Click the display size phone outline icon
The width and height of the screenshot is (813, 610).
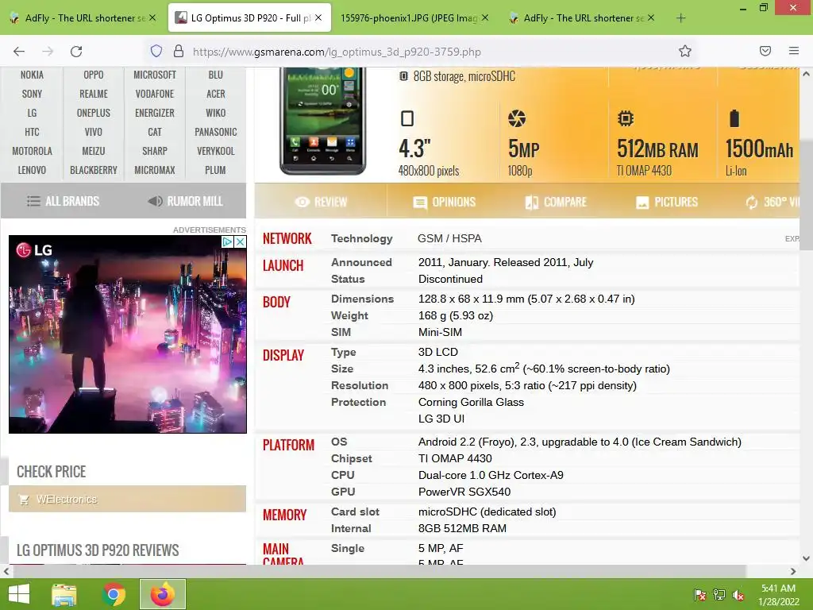tap(407, 119)
